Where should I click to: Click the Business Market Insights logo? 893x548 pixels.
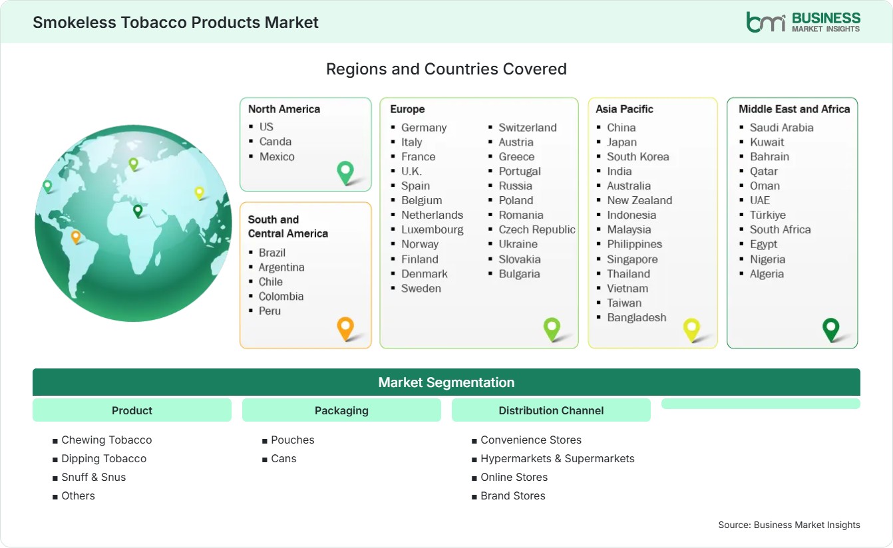coord(803,22)
